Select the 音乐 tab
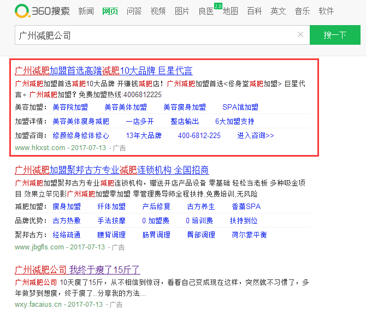 (x=302, y=11)
